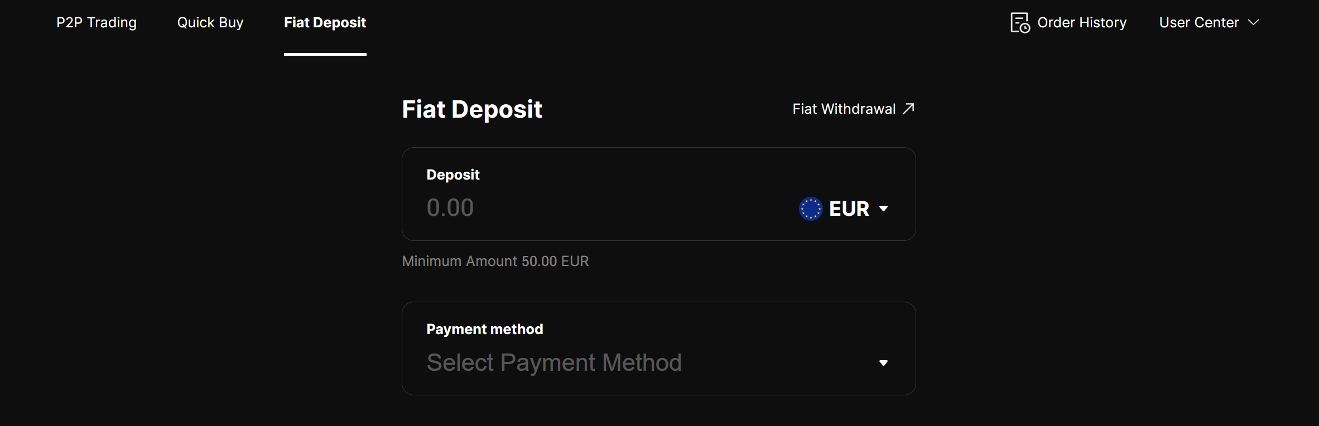Click the Order History document-clock icon
The width and height of the screenshot is (1319, 426).
pyautogui.click(x=1020, y=23)
